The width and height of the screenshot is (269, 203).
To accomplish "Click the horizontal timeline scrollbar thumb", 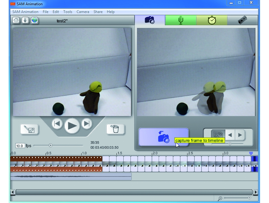I will point(134,192).
